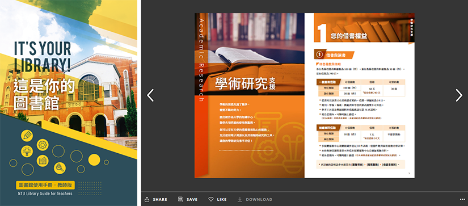Click the 'NTU Library Guide for Teachers' text
This screenshot has width=468, height=206.
pyautogui.click(x=45, y=194)
